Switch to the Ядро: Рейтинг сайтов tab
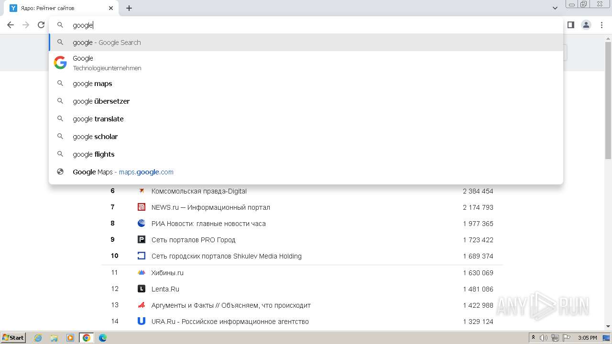This screenshot has width=612, height=344. pos(61,8)
